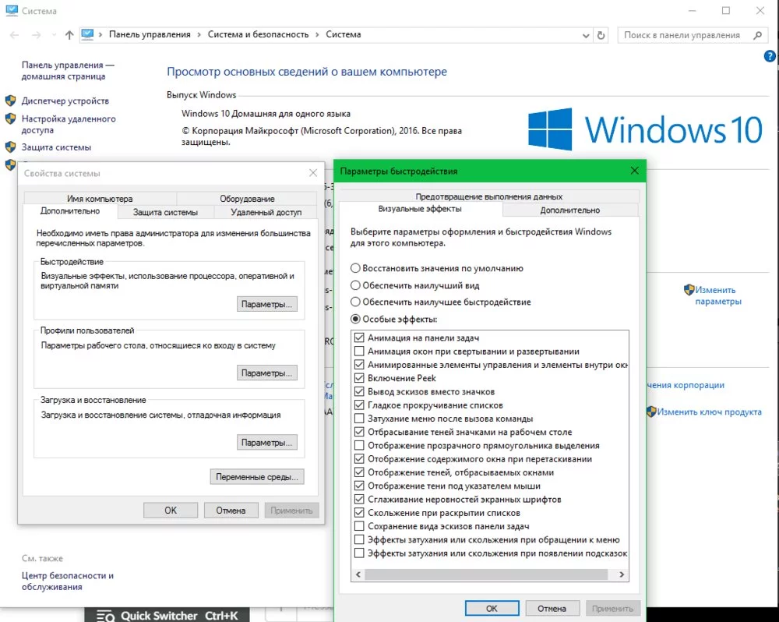The height and width of the screenshot is (622, 779).
Task: Click the shield icon beside Изменить параметры
Action: [689, 289]
